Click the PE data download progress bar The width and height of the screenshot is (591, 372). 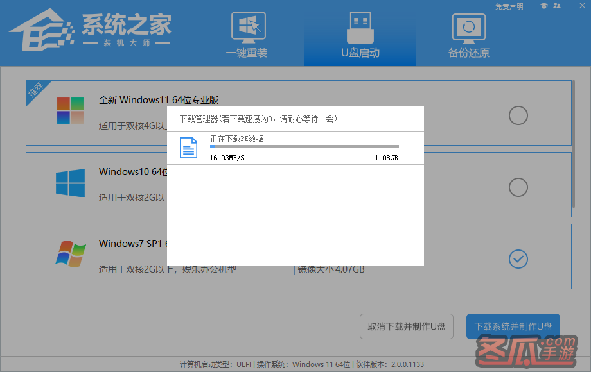click(x=304, y=147)
